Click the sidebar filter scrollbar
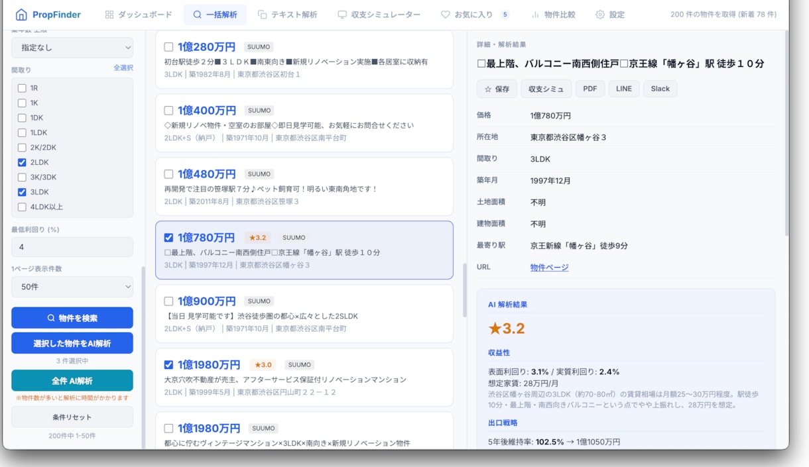 (x=142, y=358)
